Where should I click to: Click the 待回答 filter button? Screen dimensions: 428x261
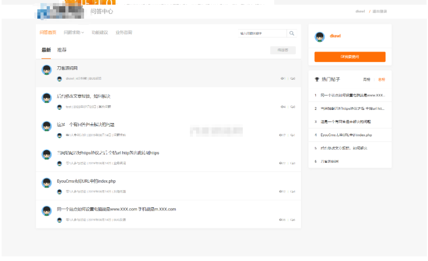pos(283,50)
